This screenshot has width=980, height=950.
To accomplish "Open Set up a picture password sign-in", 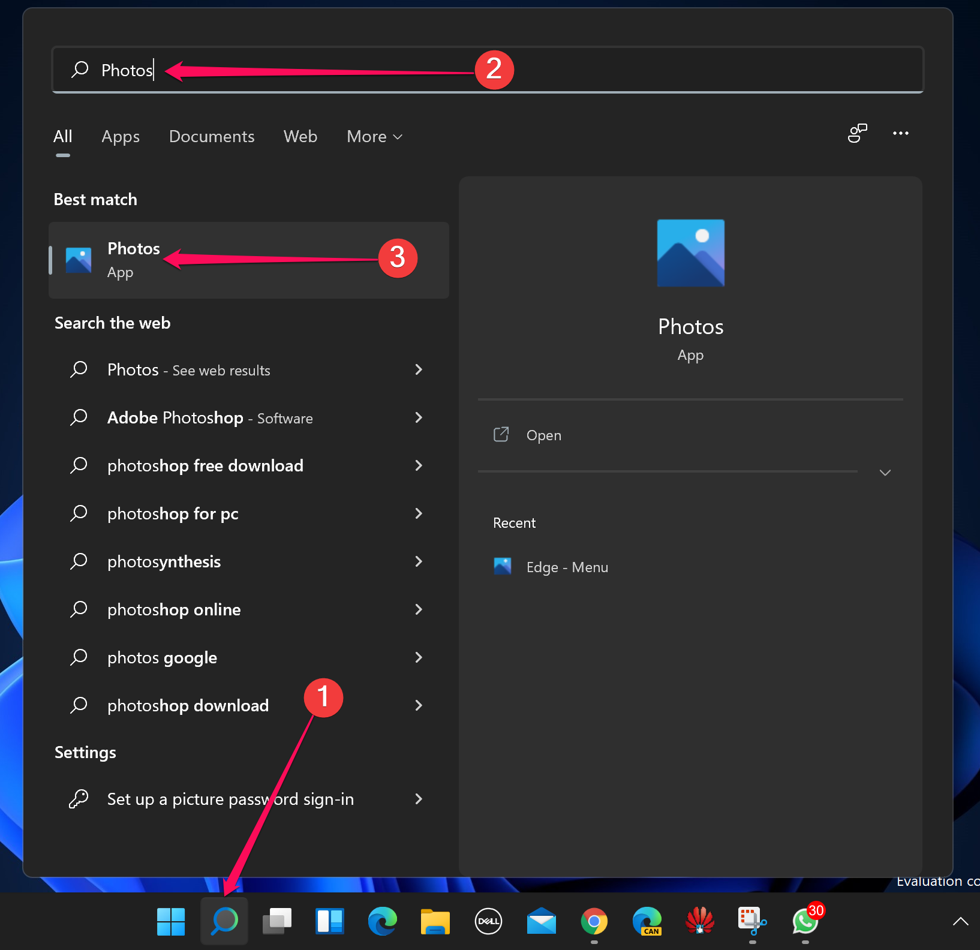I will click(x=249, y=799).
